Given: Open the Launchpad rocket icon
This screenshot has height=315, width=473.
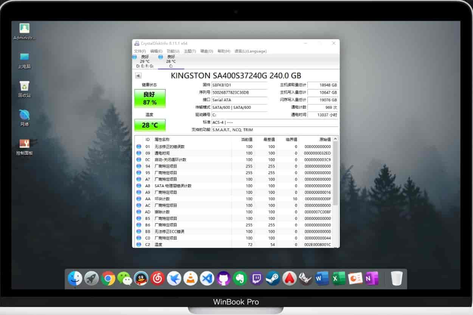Looking at the screenshot, I should [91, 279].
